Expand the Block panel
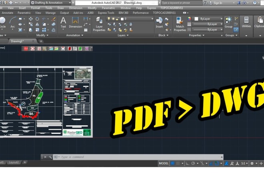 [x=163, y=35]
